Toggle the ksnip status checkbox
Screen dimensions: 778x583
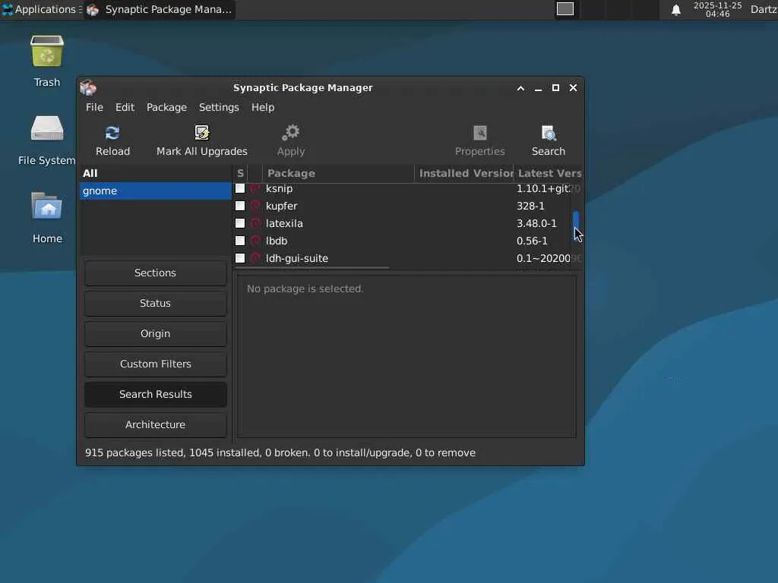(x=240, y=188)
